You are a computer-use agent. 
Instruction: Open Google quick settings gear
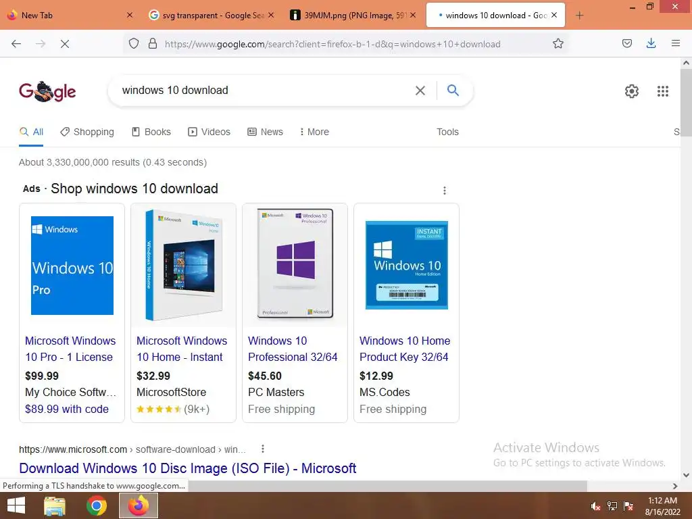click(632, 91)
